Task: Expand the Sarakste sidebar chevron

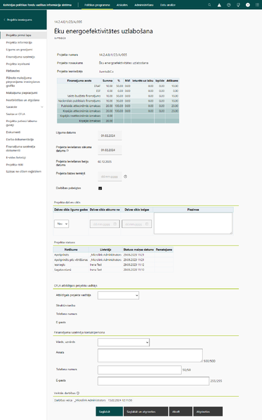Action: [x=42, y=107]
